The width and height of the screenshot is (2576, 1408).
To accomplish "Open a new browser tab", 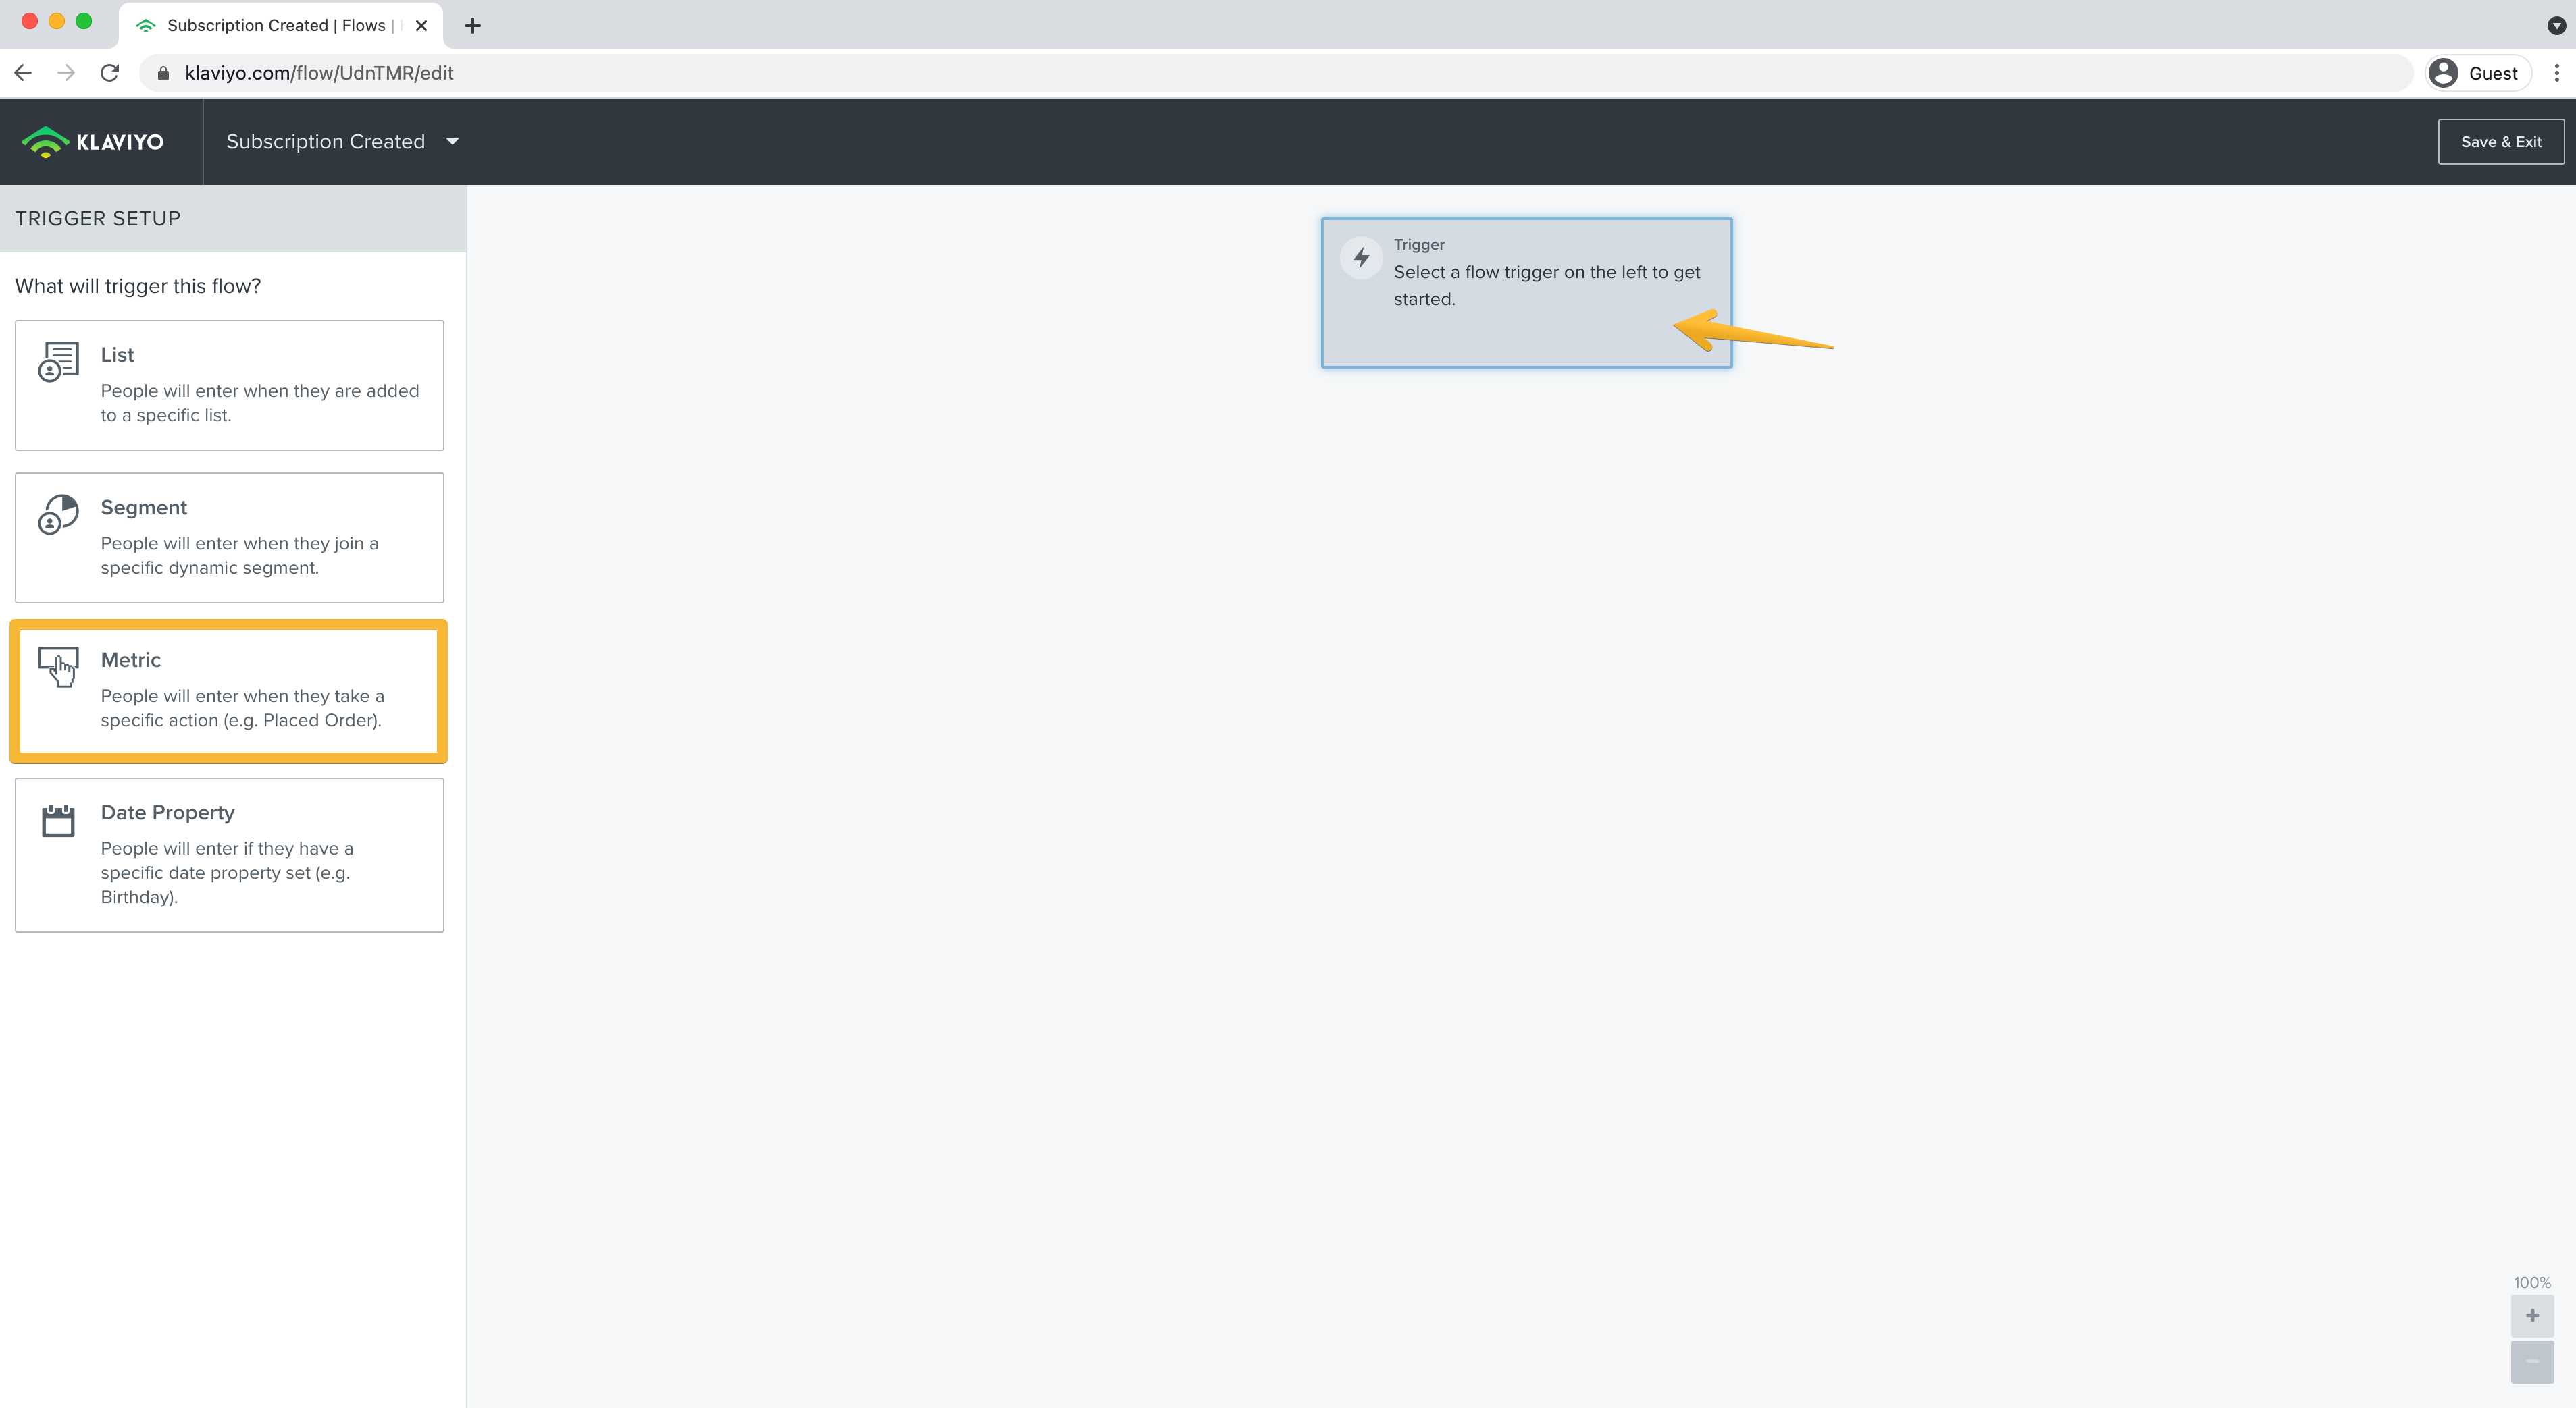I will pos(473,26).
